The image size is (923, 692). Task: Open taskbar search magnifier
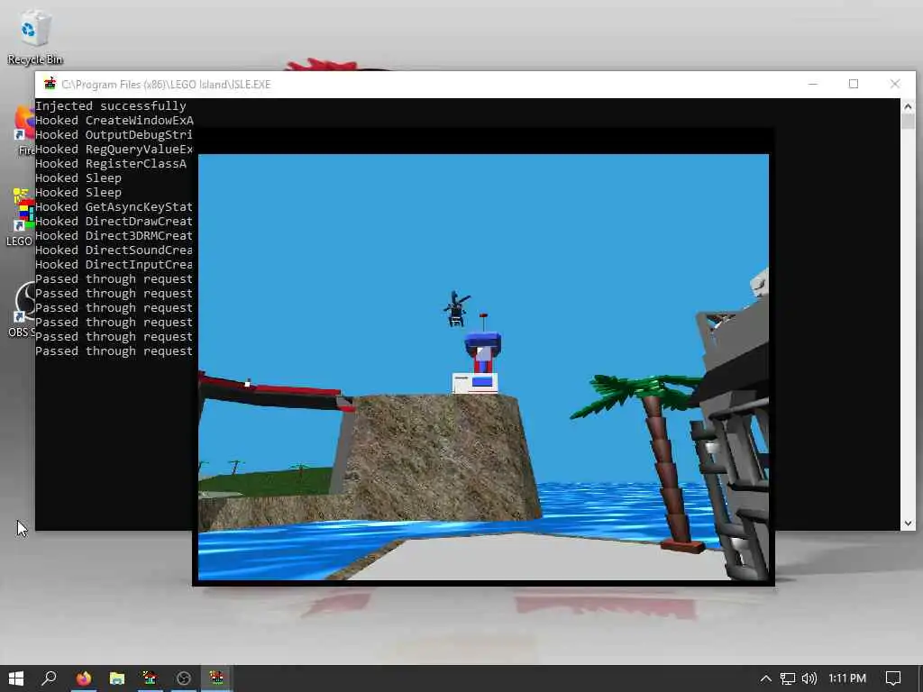(x=50, y=678)
